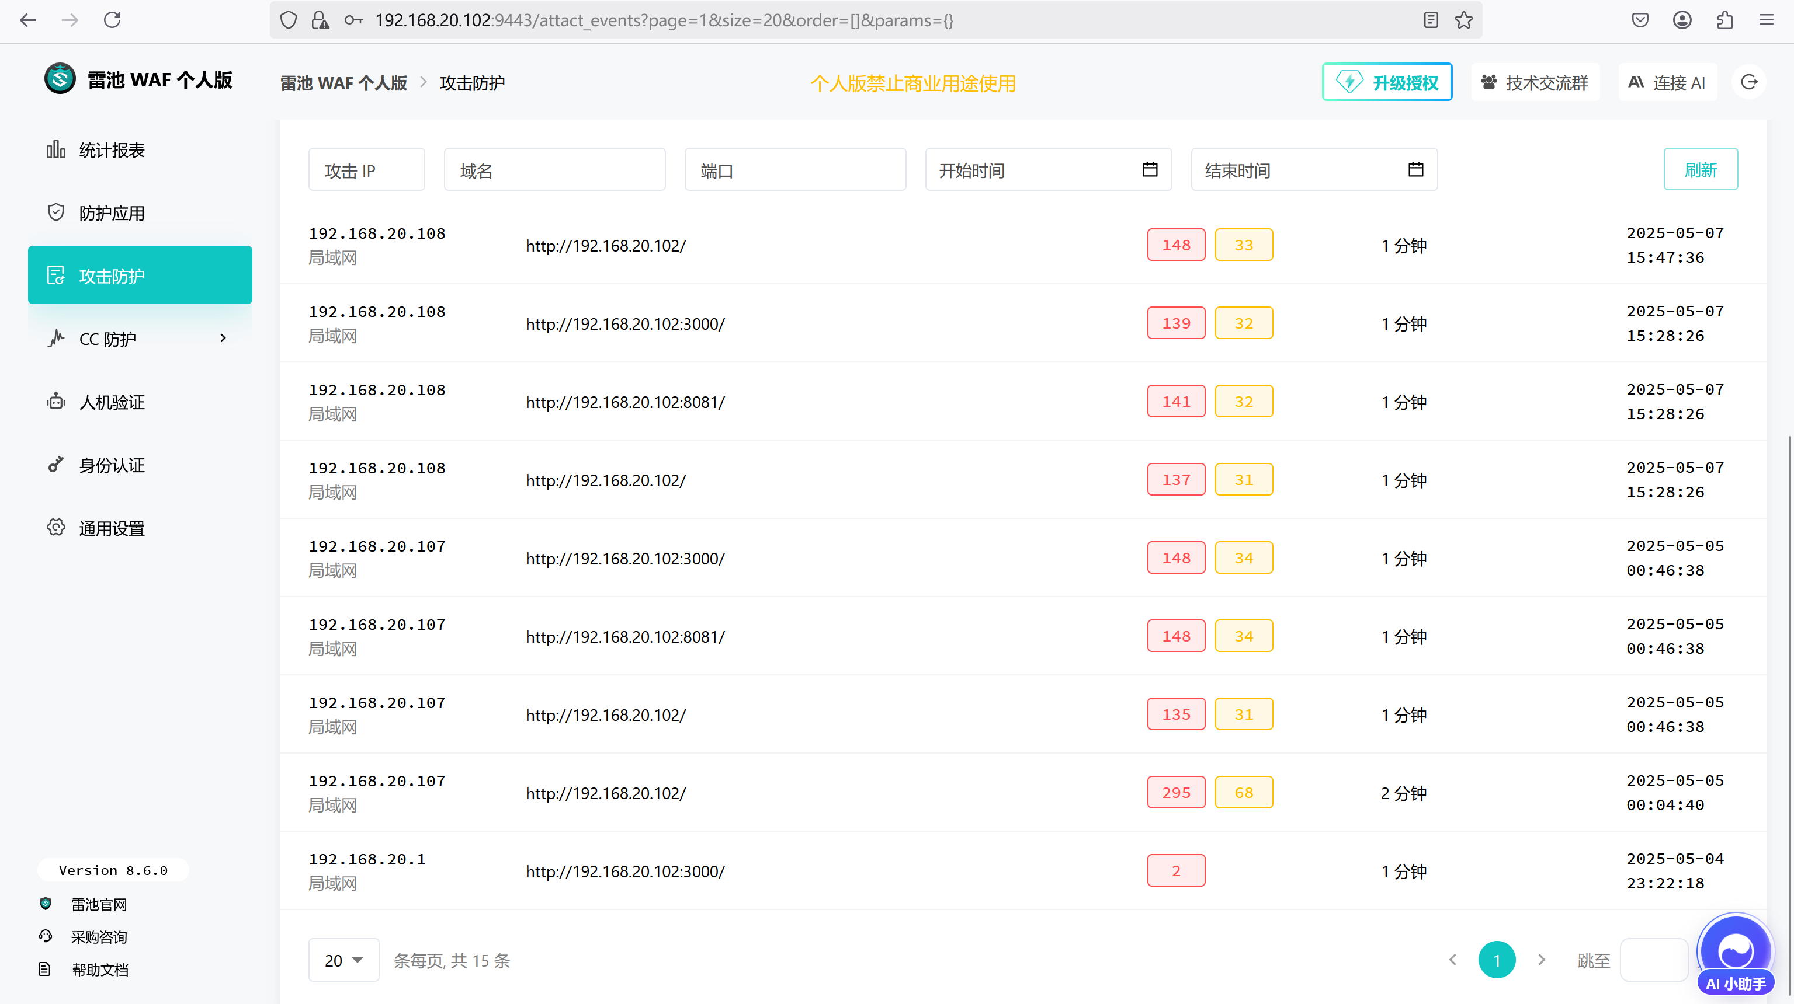The width and height of the screenshot is (1794, 1004).
Task: Go to the previous page chevron
Action: click(x=1453, y=960)
